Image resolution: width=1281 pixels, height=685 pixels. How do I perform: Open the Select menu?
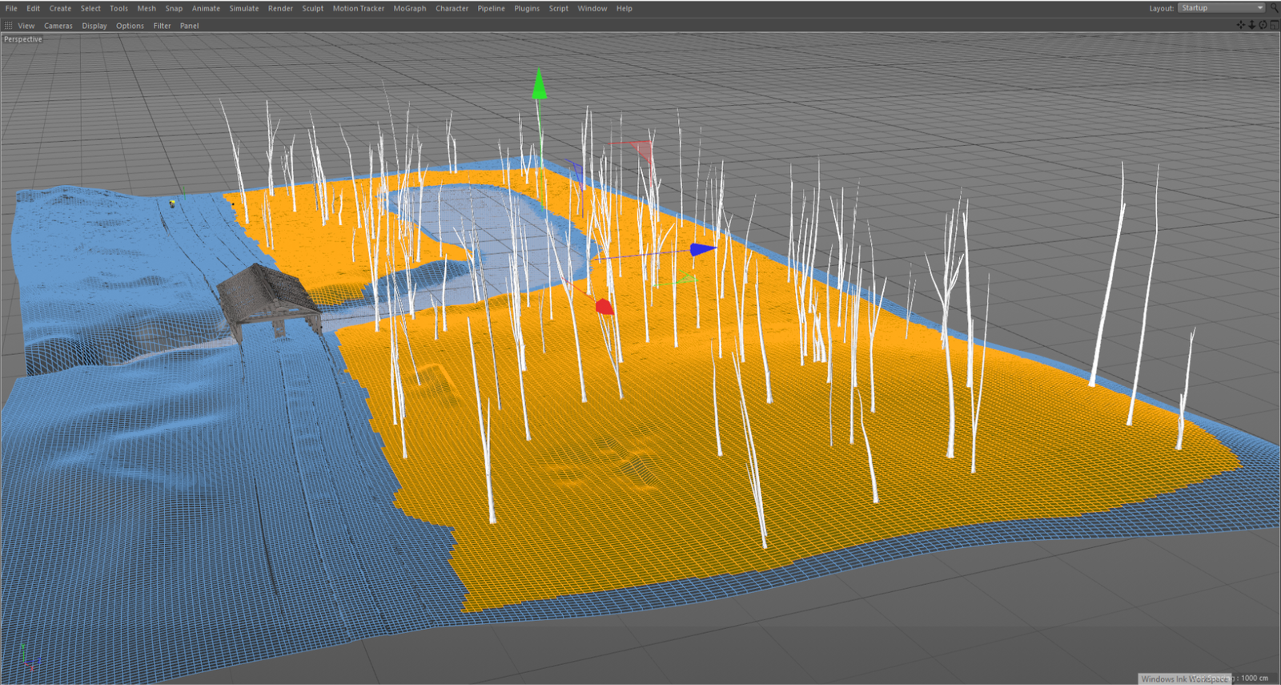tap(90, 9)
